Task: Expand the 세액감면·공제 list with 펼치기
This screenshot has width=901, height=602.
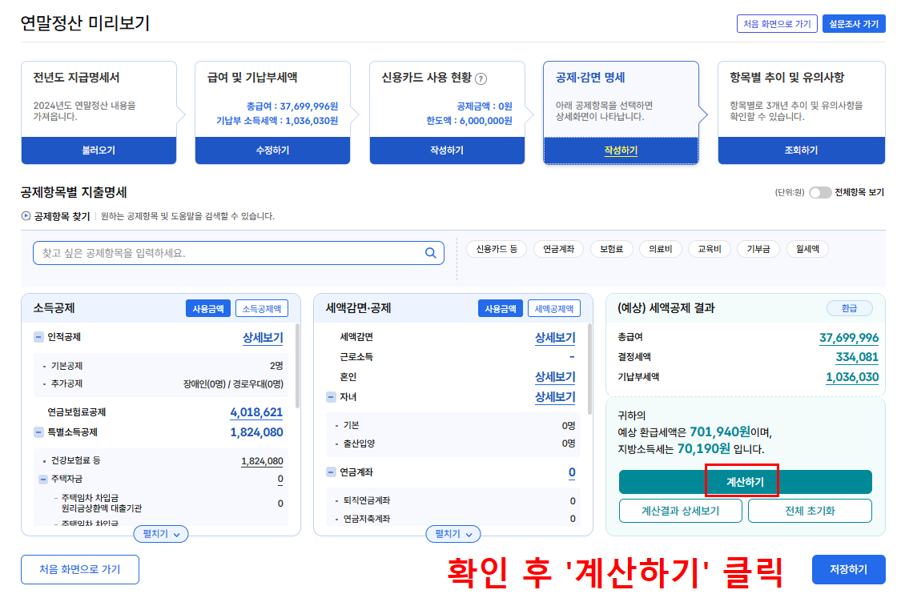Action: point(453,534)
